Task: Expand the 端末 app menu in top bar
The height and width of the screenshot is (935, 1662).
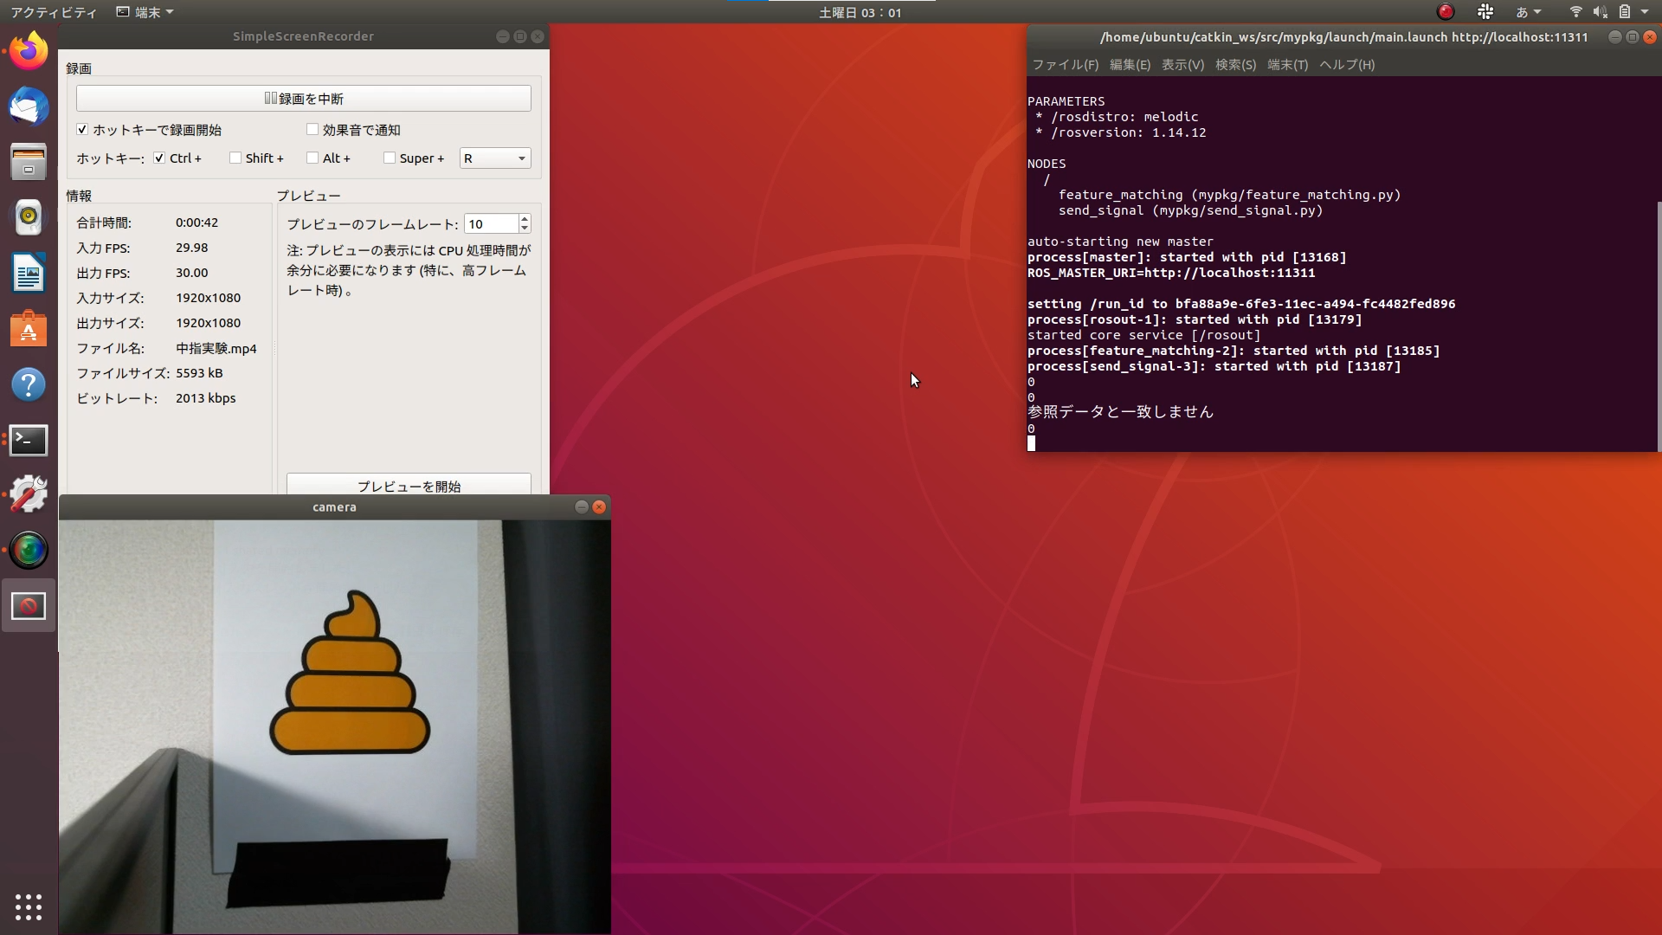Action: coord(145,12)
